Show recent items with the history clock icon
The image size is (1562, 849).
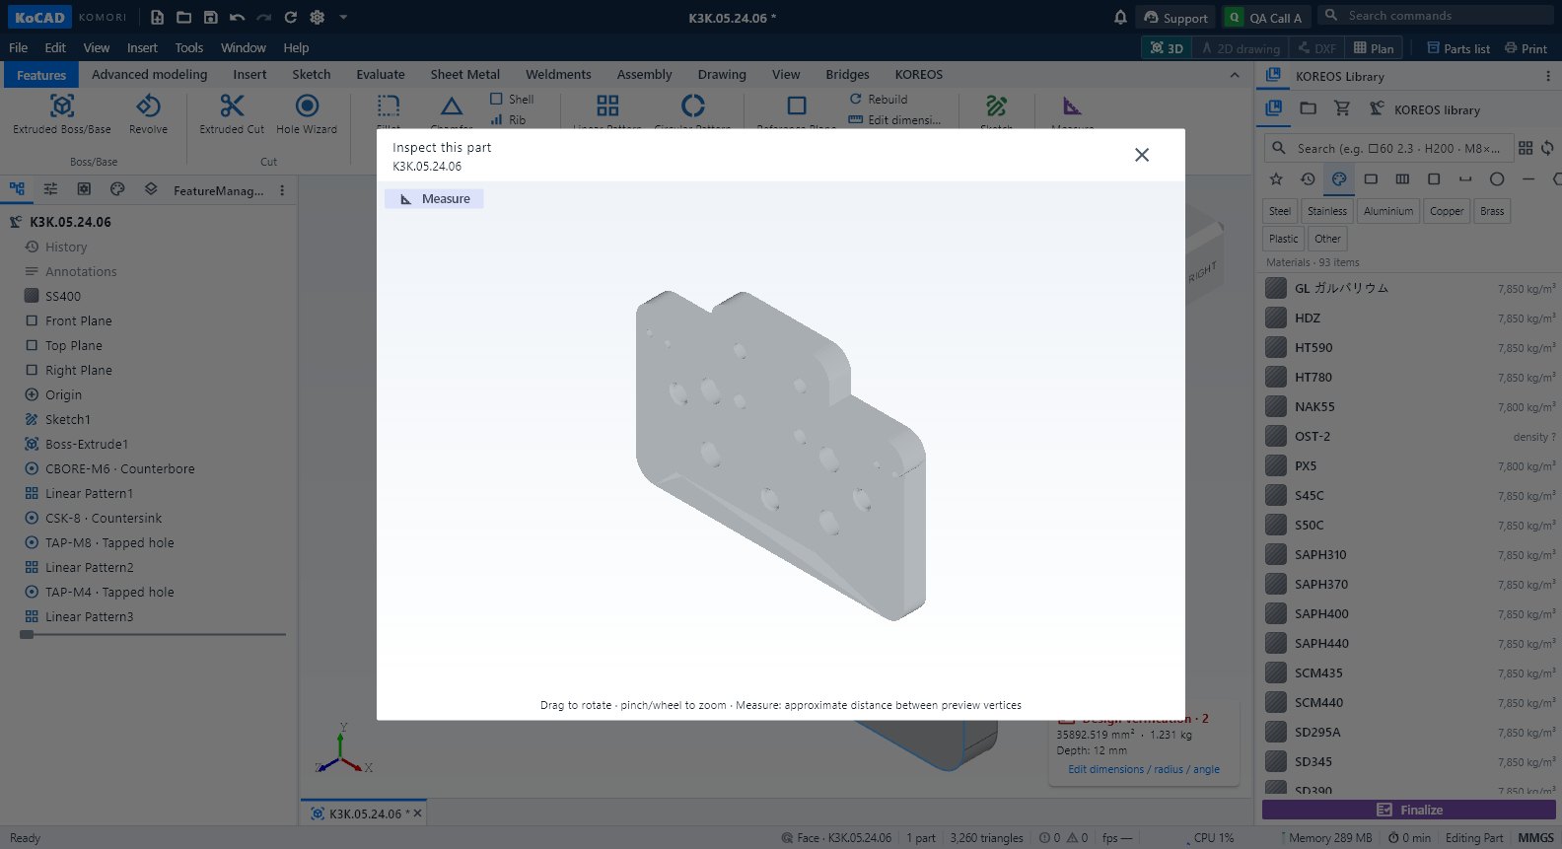pyautogui.click(x=1308, y=178)
